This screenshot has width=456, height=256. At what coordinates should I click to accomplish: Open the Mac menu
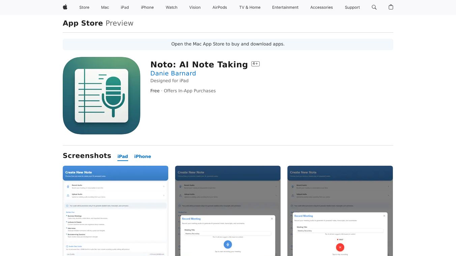tap(105, 7)
